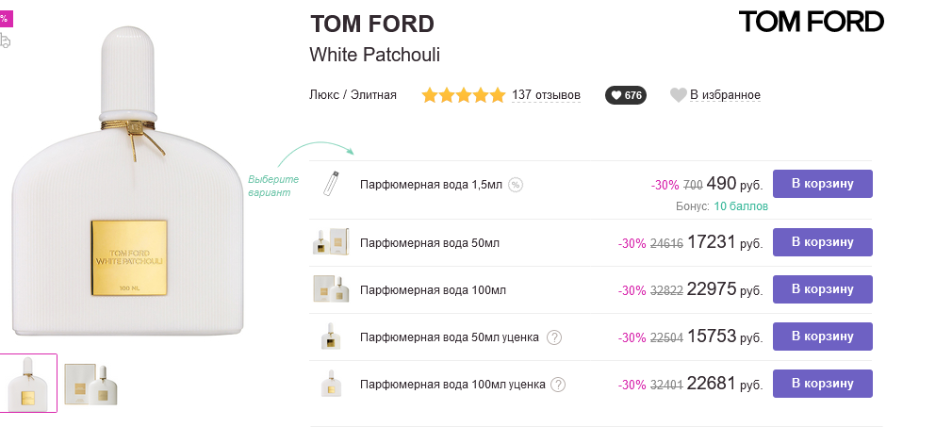This screenshot has width=952, height=427.
Task: Click the 1.5ml sample vial icon
Action: 330,184
